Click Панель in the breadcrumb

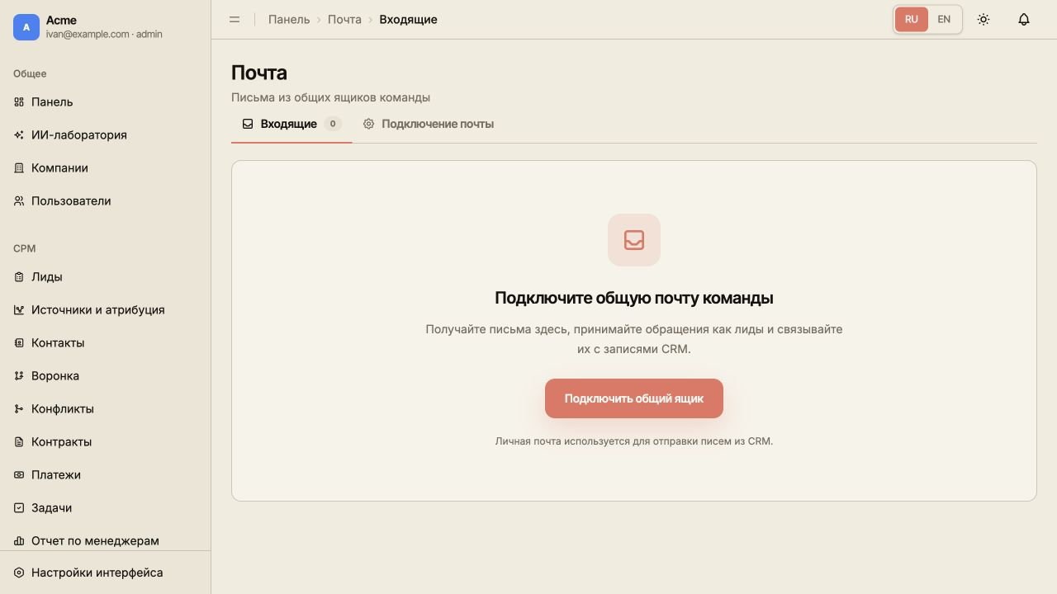pyautogui.click(x=289, y=19)
